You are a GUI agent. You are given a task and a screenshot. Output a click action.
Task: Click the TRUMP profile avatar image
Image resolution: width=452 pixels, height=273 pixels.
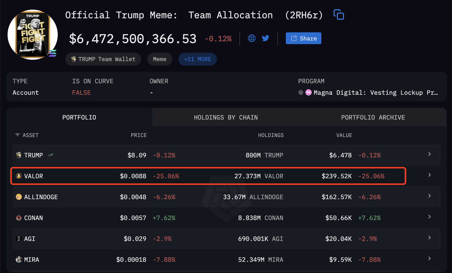[33, 35]
